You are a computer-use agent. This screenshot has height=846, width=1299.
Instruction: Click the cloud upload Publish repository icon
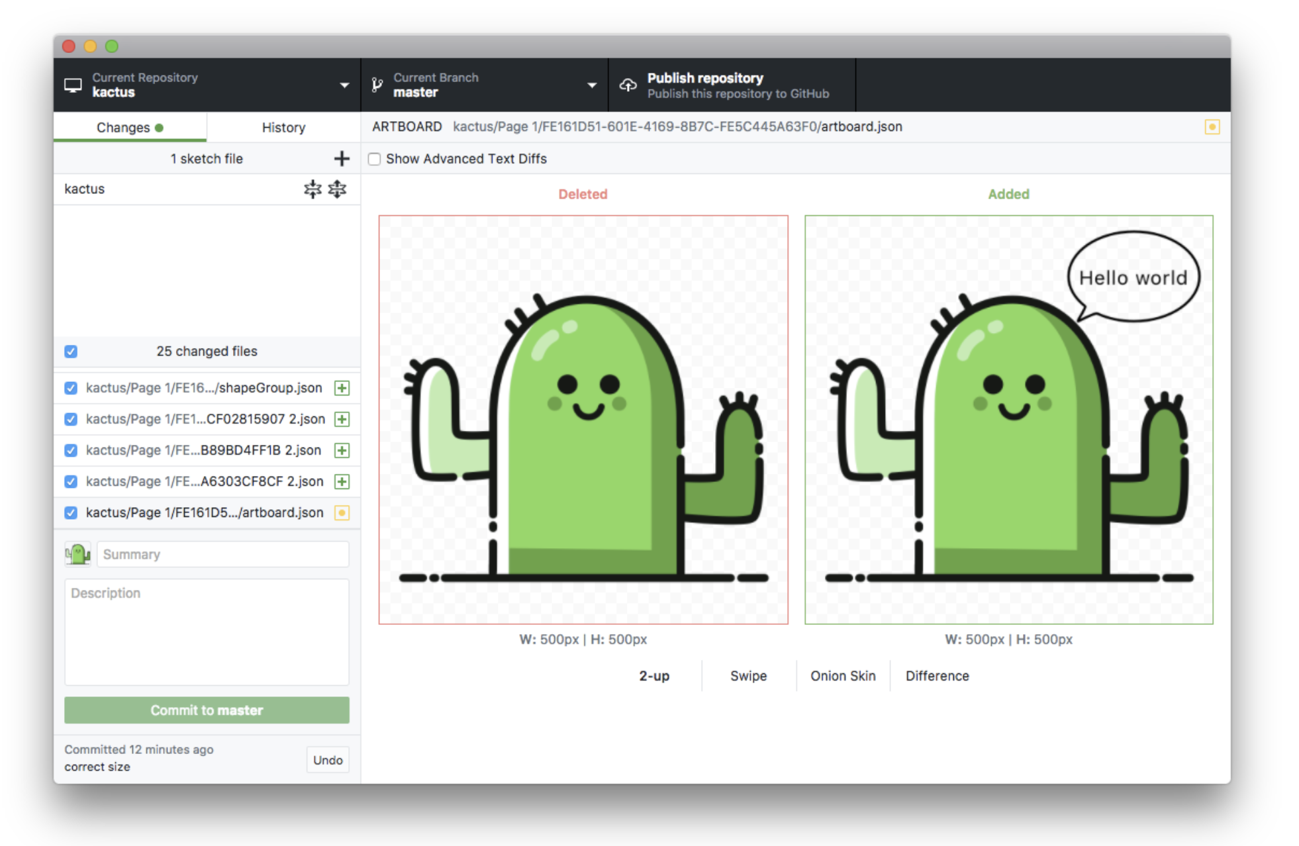628,85
